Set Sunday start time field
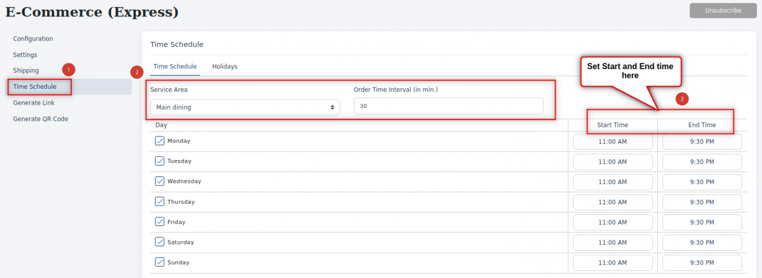Image resolution: width=762 pixels, height=278 pixels. pos(613,263)
